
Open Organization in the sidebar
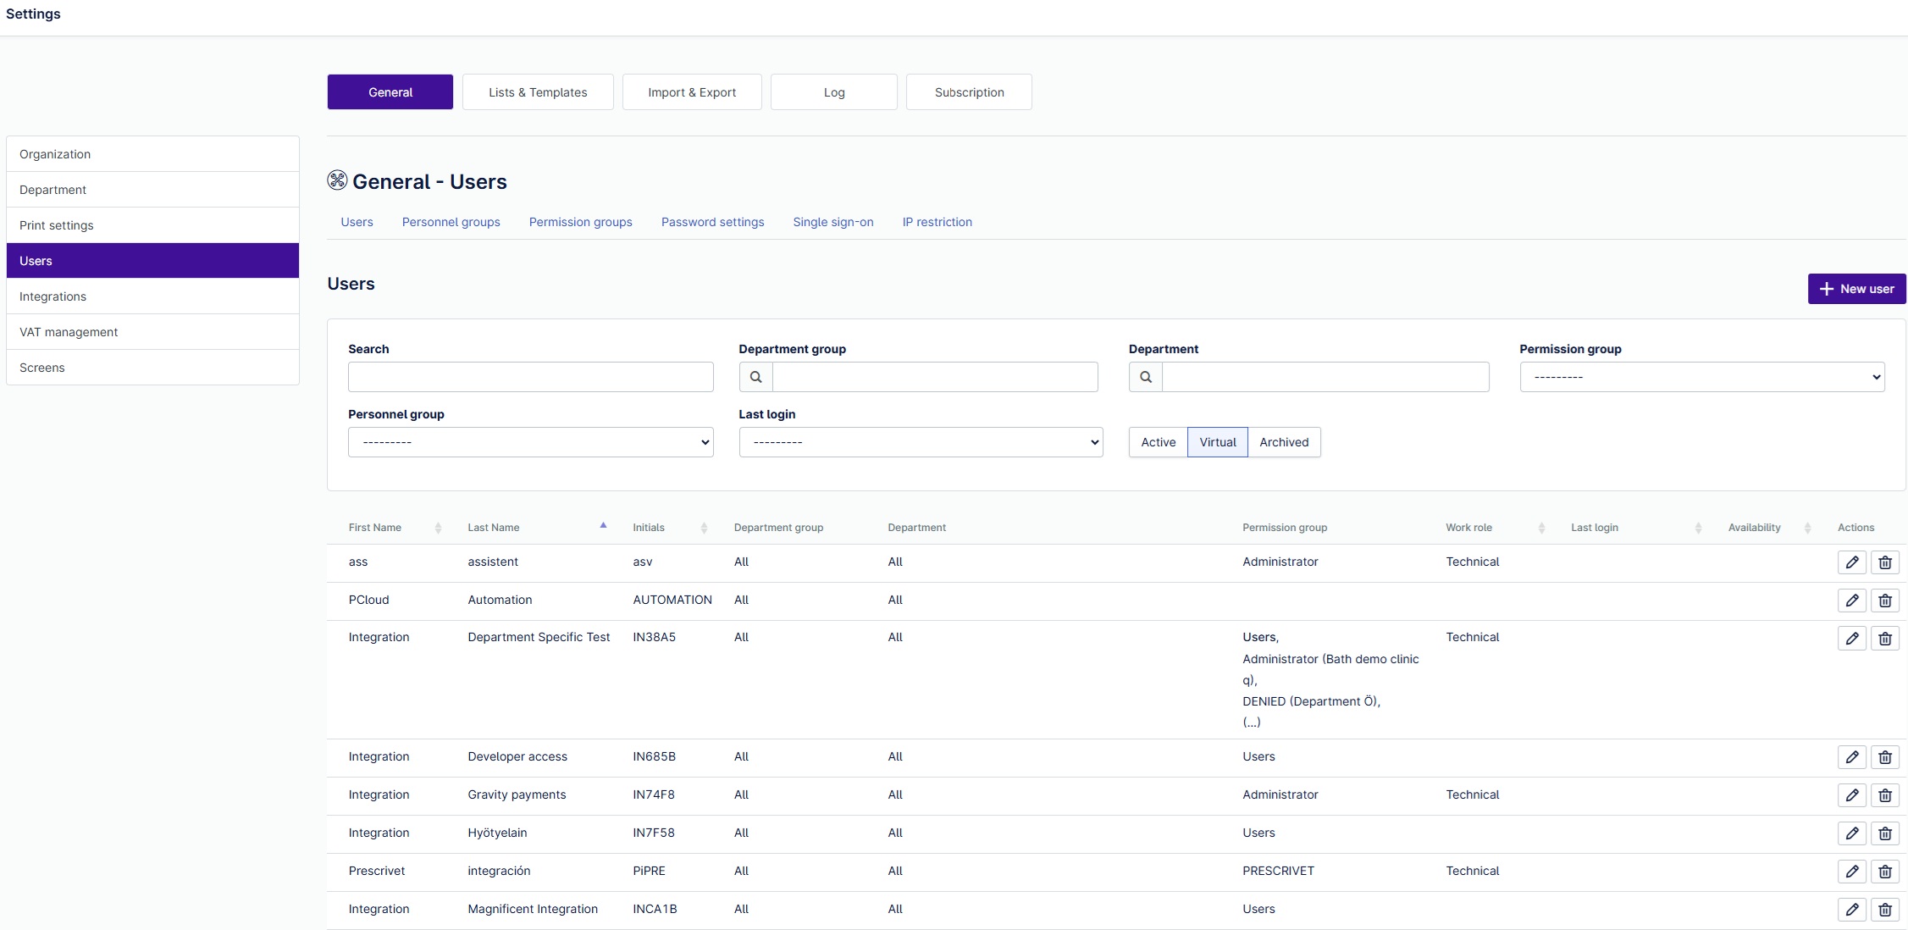point(152,154)
